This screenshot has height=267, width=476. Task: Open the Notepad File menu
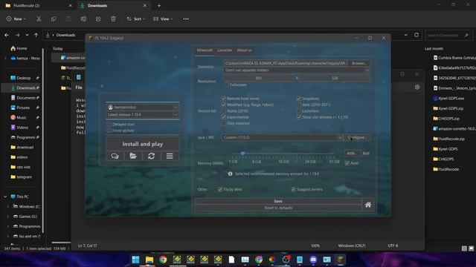pyautogui.click(x=79, y=88)
